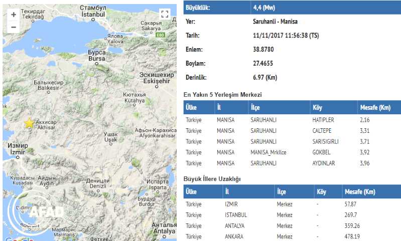Click the Saruhanli - Manisa location value
Screen dimensions: 401x241
point(275,22)
